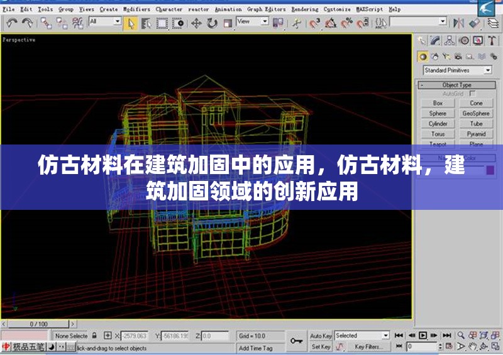The height and width of the screenshot is (355, 503).
Task: Click the Use Pivot Point Center icon
Action: click(x=278, y=23)
